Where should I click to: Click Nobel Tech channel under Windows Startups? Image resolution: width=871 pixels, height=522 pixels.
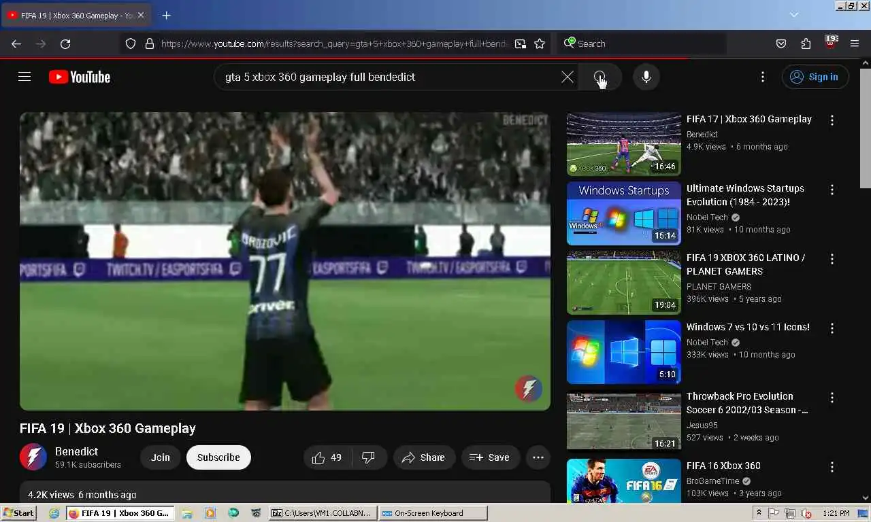707,217
